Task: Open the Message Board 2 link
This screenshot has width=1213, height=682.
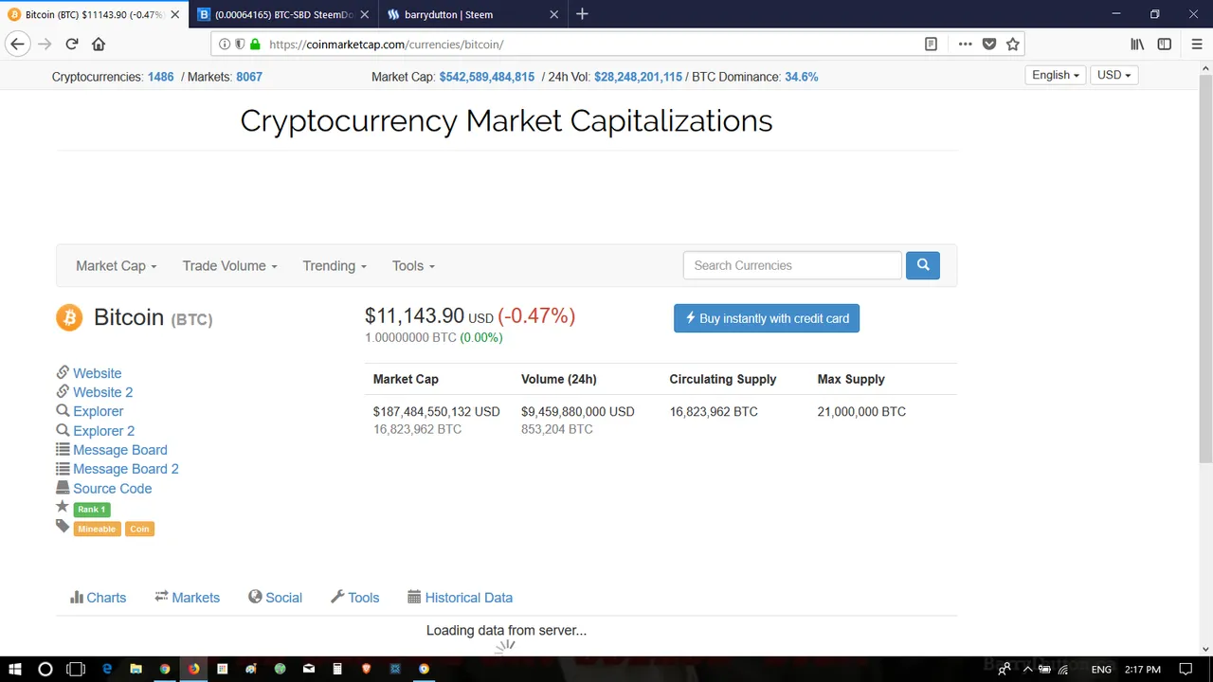Action: (125, 469)
